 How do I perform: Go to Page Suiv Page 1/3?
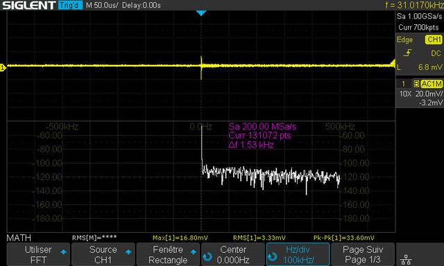pyautogui.click(x=363, y=254)
